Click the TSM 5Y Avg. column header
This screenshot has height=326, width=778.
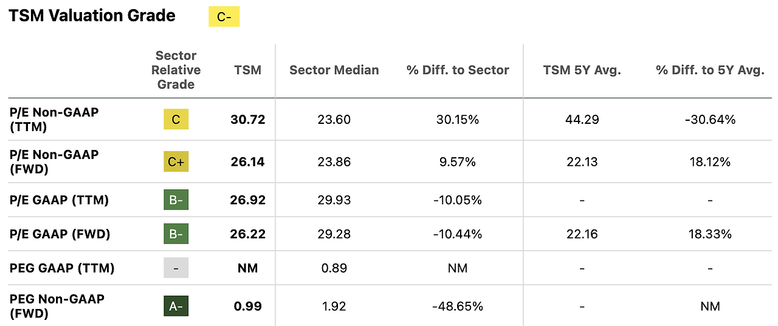(x=582, y=70)
